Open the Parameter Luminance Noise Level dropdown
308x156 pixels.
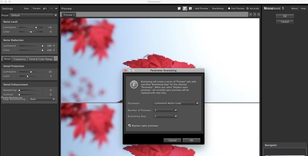coord(176,103)
